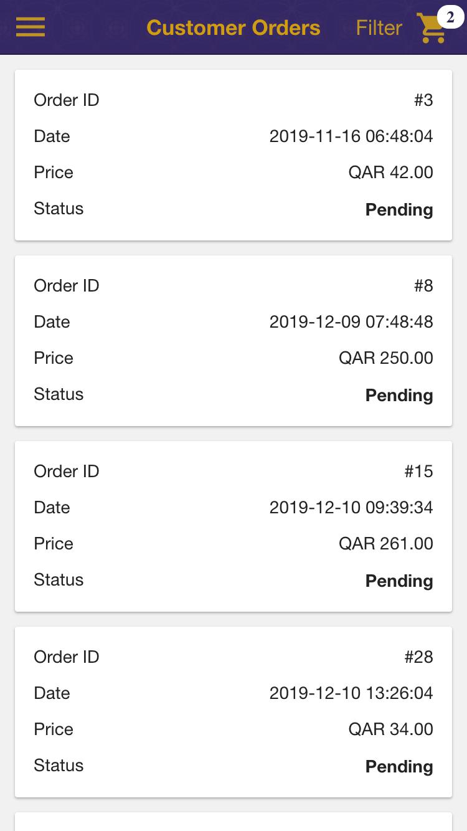Viewport: 467px width, 831px height.
Task: Select Pending status of order #15
Action: 399,581
